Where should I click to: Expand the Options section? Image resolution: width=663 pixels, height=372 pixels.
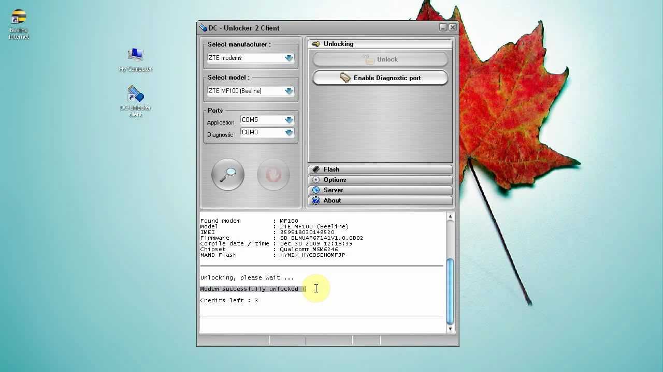380,180
